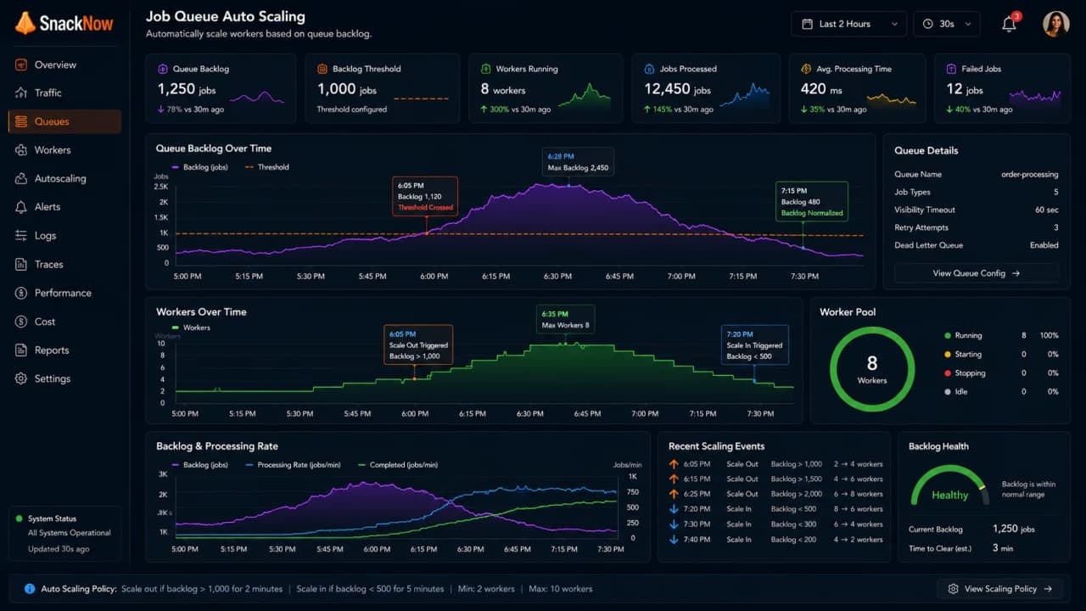Click the Performance gauge icon in sidebar
Screen dimensions: 1086x611
pyautogui.click(x=21, y=293)
